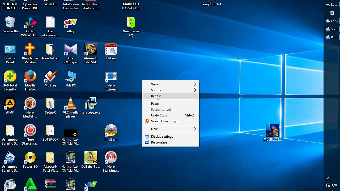Viewport: 340px width, 191px height.
Task: Choose Paste from the context menu
Action: pos(171,104)
